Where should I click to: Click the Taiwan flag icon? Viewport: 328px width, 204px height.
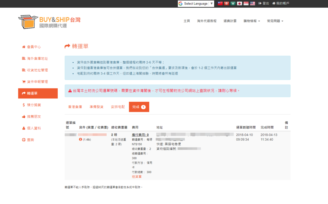(220, 4)
